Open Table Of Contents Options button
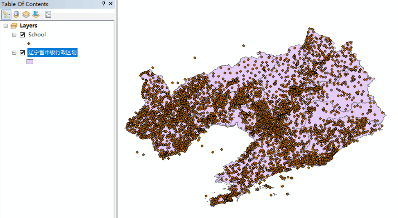 click(48, 14)
